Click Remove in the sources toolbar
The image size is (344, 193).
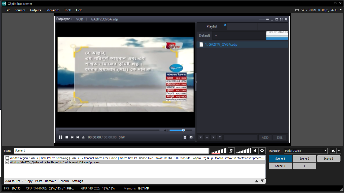click(50, 181)
